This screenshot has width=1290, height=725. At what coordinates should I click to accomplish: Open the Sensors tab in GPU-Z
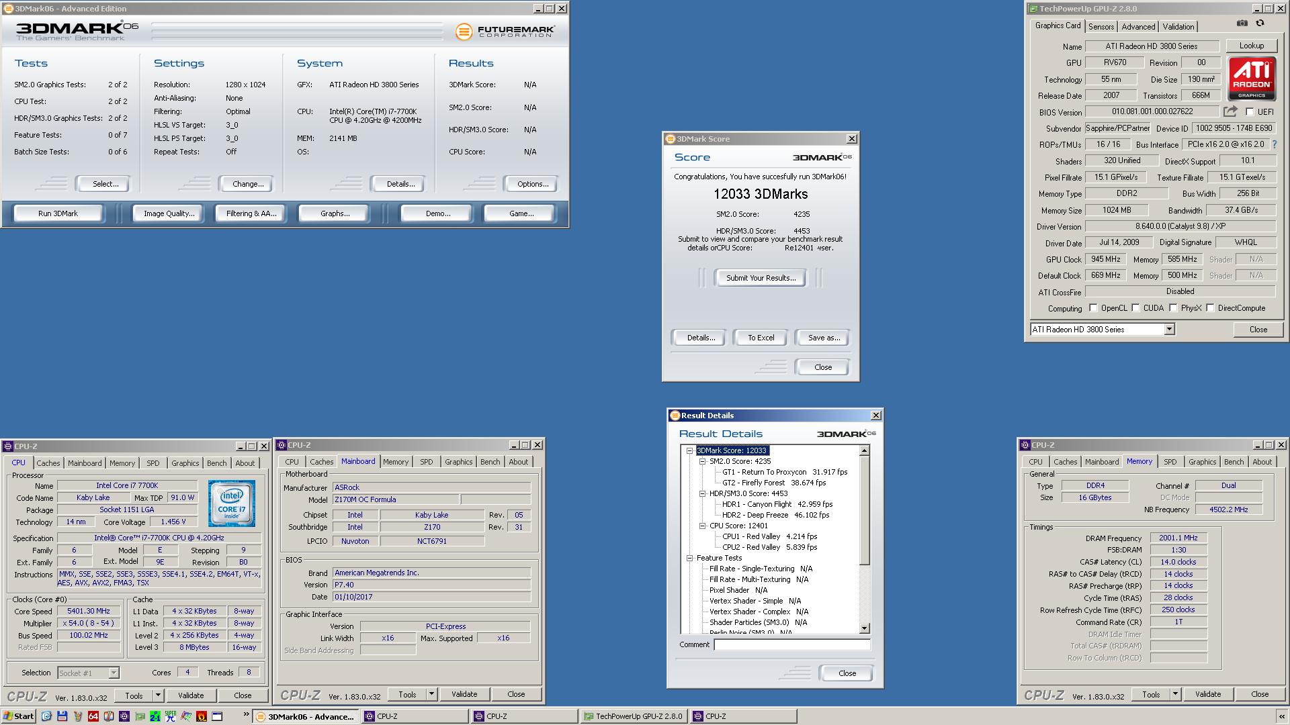coord(1101,27)
